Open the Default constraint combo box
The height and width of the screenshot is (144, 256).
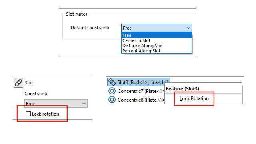pyautogui.click(x=156, y=28)
